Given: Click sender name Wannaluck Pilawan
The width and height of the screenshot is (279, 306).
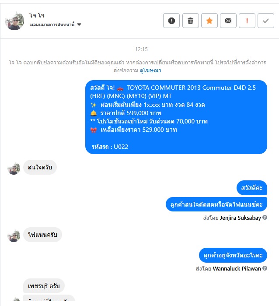Looking at the screenshot, I should click(x=237, y=269).
